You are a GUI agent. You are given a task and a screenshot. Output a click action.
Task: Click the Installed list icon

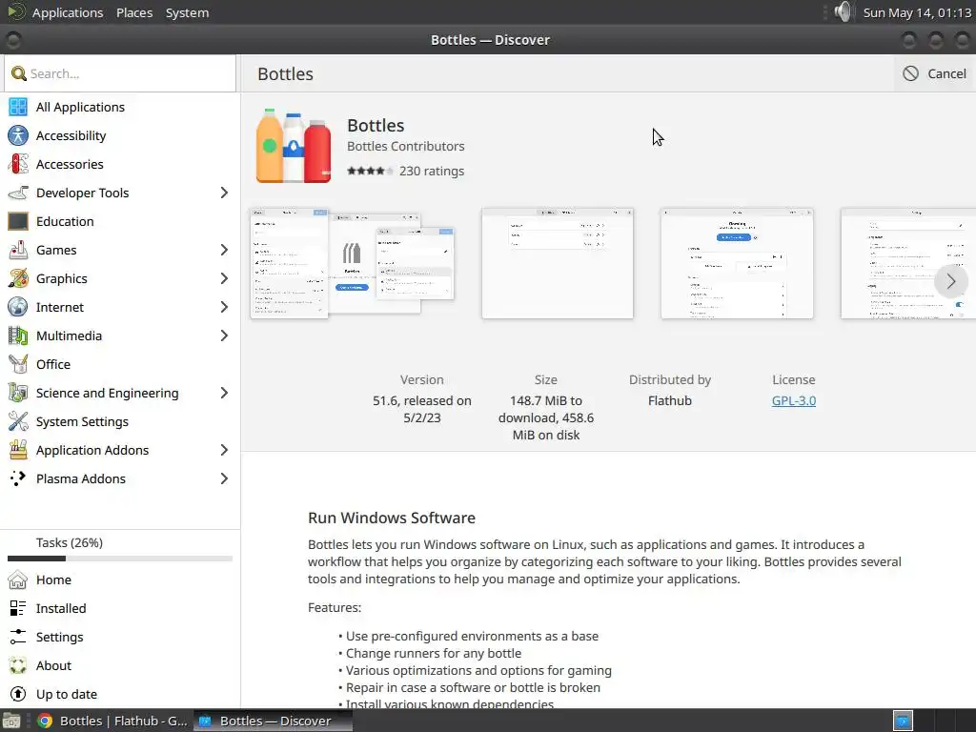pyautogui.click(x=18, y=609)
